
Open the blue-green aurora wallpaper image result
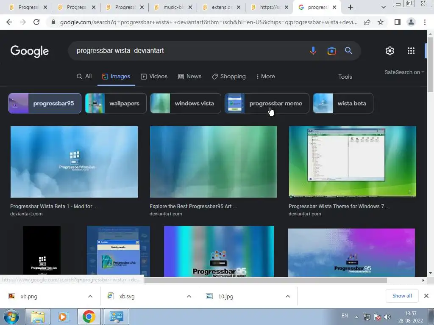[x=213, y=162]
